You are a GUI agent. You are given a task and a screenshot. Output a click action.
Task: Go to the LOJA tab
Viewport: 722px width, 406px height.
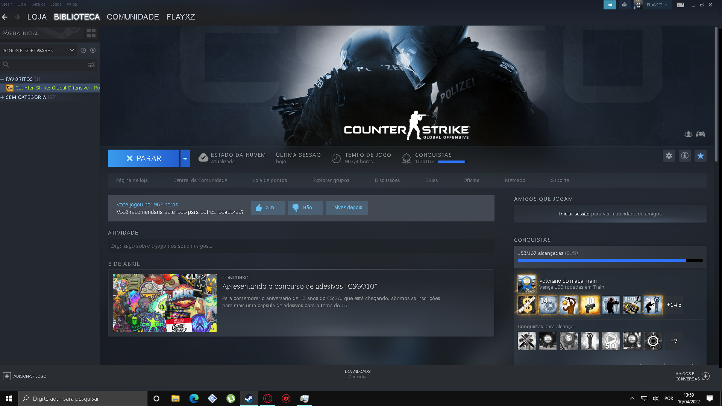37,17
